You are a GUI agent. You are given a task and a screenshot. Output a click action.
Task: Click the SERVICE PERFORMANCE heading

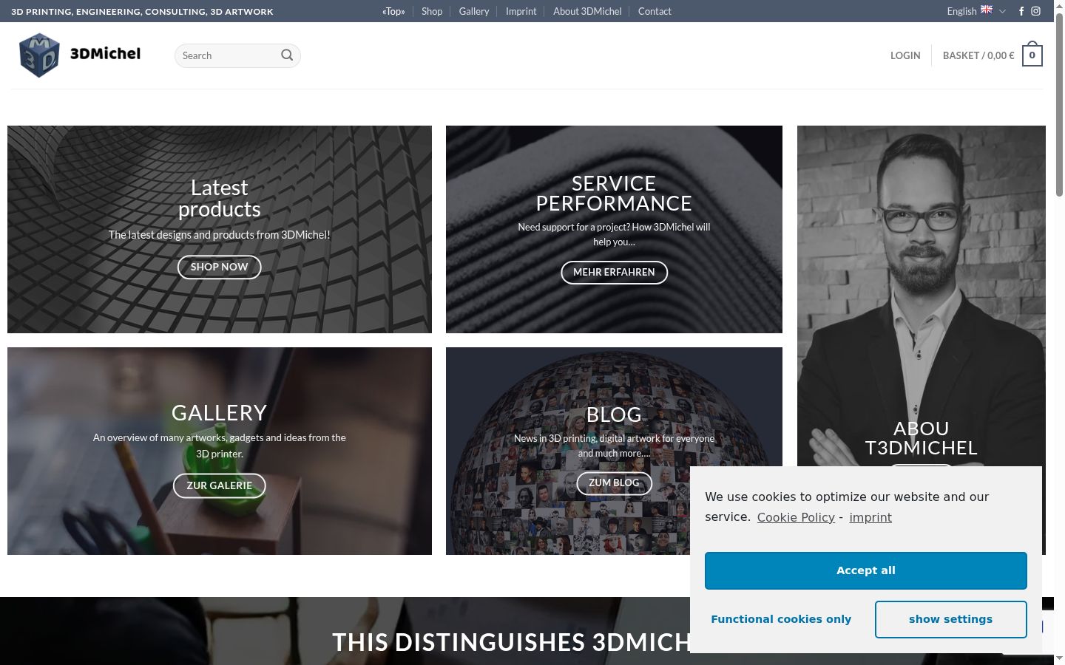point(614,193)
